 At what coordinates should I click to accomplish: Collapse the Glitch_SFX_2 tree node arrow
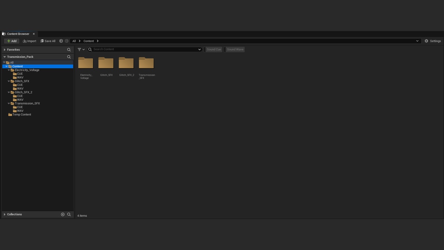9,92
